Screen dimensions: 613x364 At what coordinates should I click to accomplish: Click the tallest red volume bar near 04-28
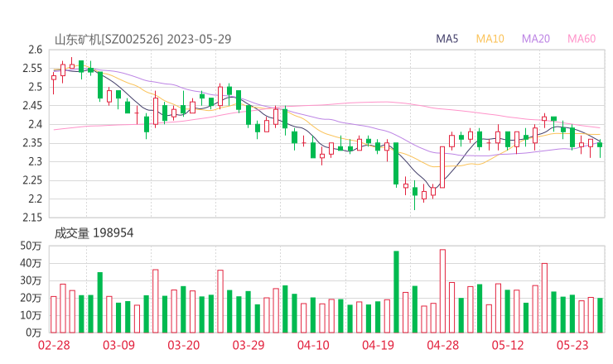click(x=442, y=291)
